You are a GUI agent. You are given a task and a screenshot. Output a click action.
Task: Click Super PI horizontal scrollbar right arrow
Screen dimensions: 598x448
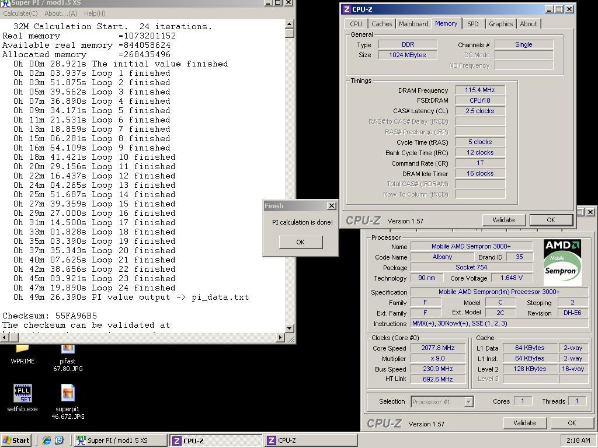tap(280, 337)
